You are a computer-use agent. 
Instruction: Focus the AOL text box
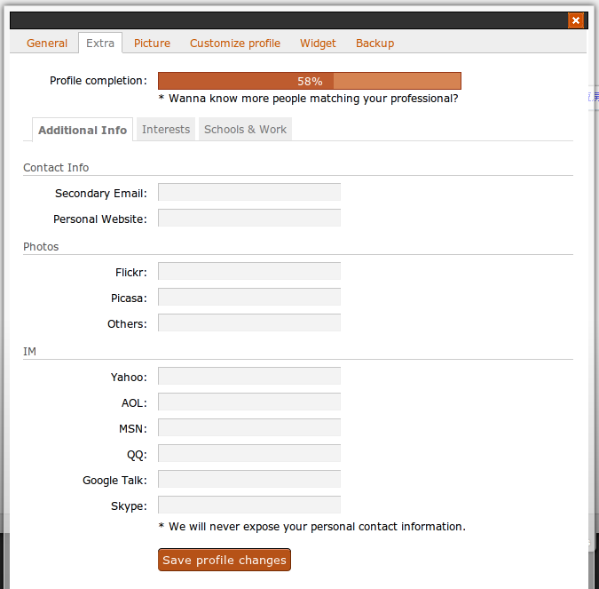point(249,402)
